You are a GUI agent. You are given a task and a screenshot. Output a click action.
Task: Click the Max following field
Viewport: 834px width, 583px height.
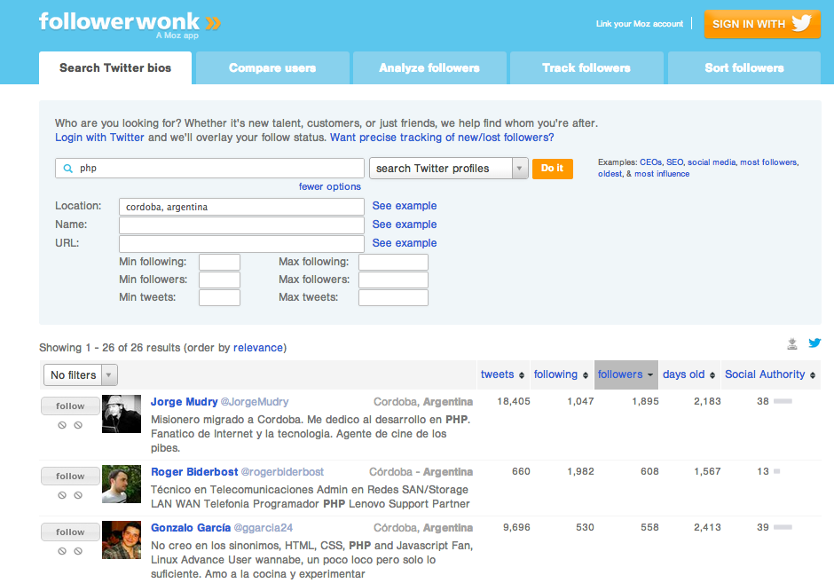click(x=394, y=263)
